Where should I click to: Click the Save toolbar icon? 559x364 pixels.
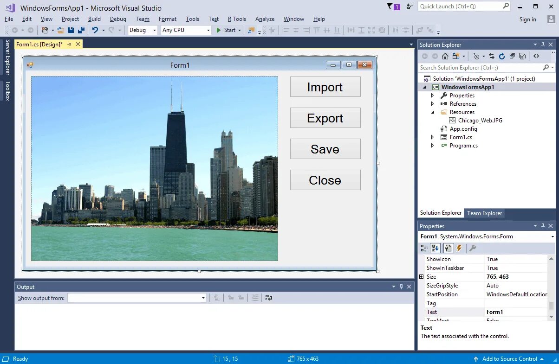[x=71, y=30]
